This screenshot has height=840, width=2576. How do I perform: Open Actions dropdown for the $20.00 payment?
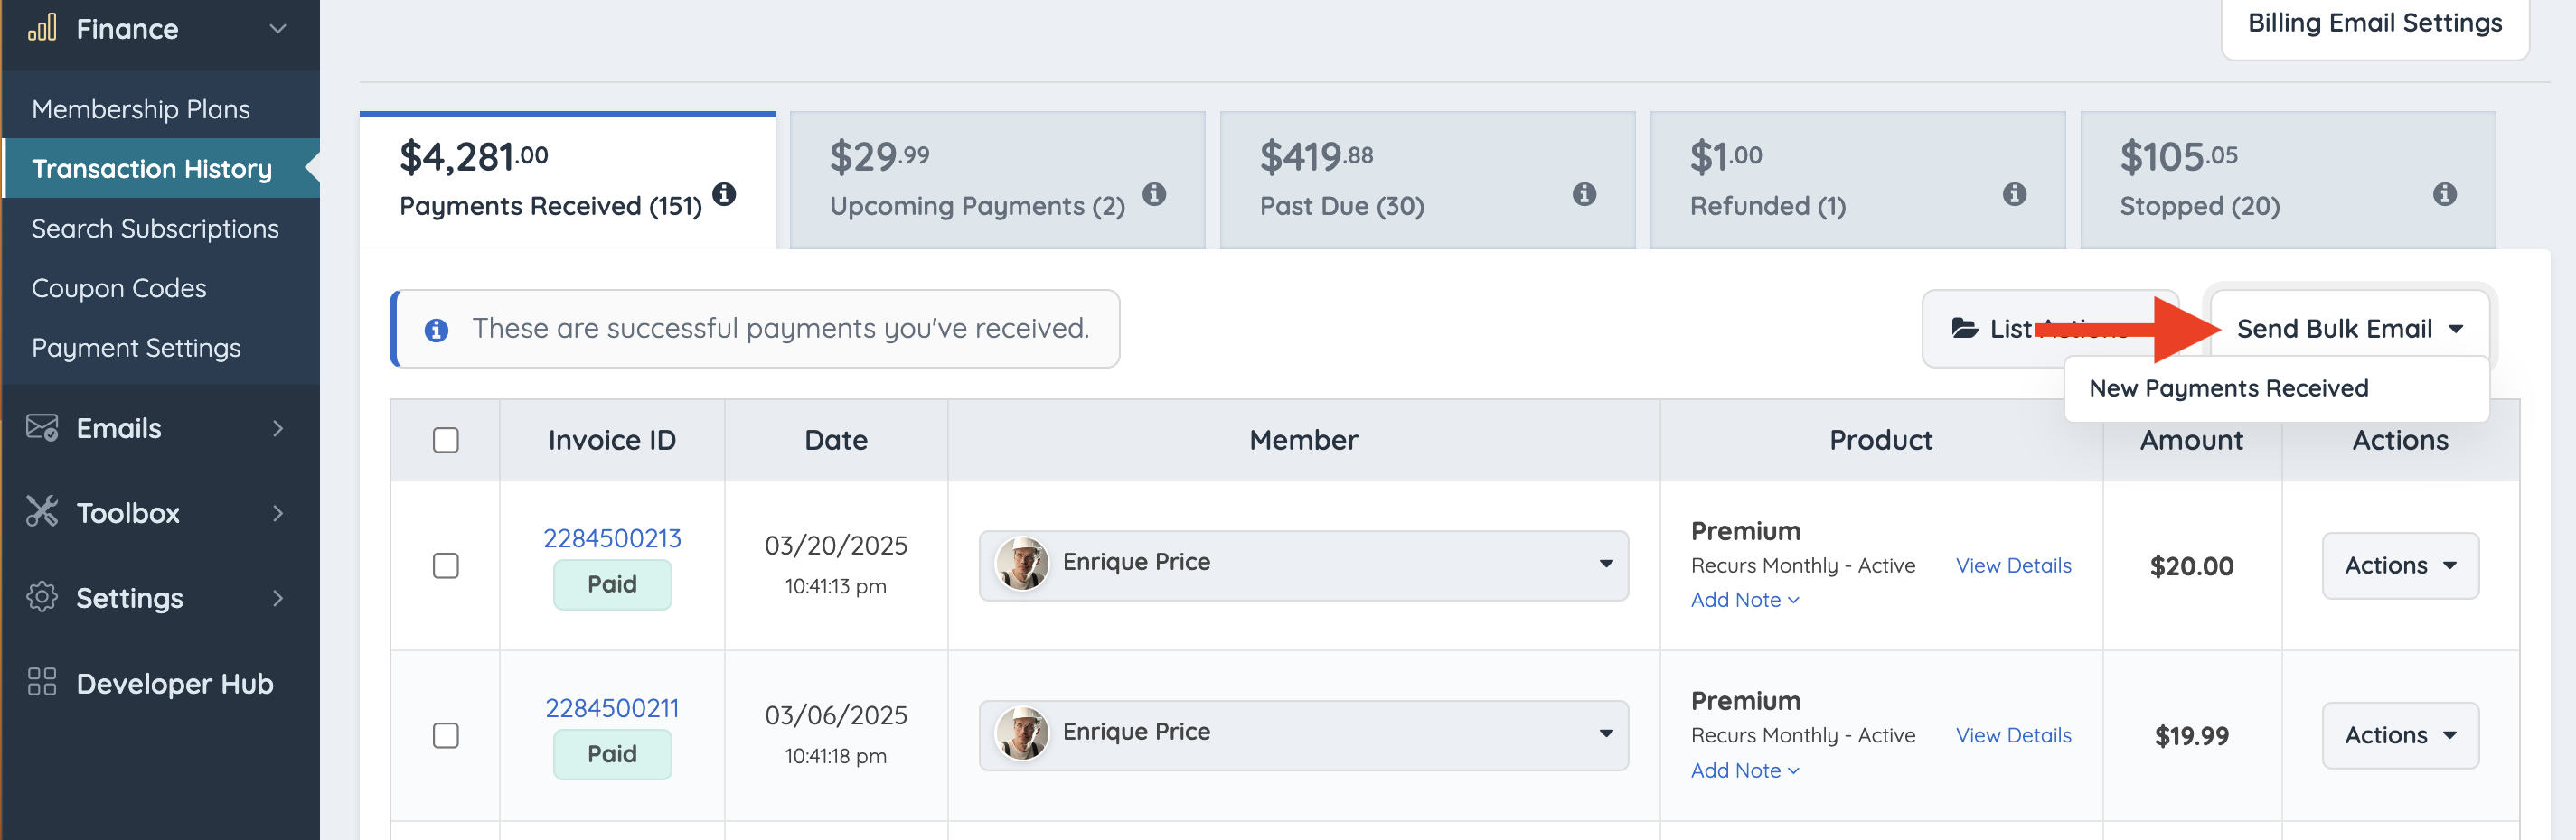click(2399, 565)
